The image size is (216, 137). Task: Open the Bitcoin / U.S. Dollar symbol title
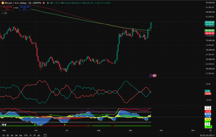click(23, 3)
